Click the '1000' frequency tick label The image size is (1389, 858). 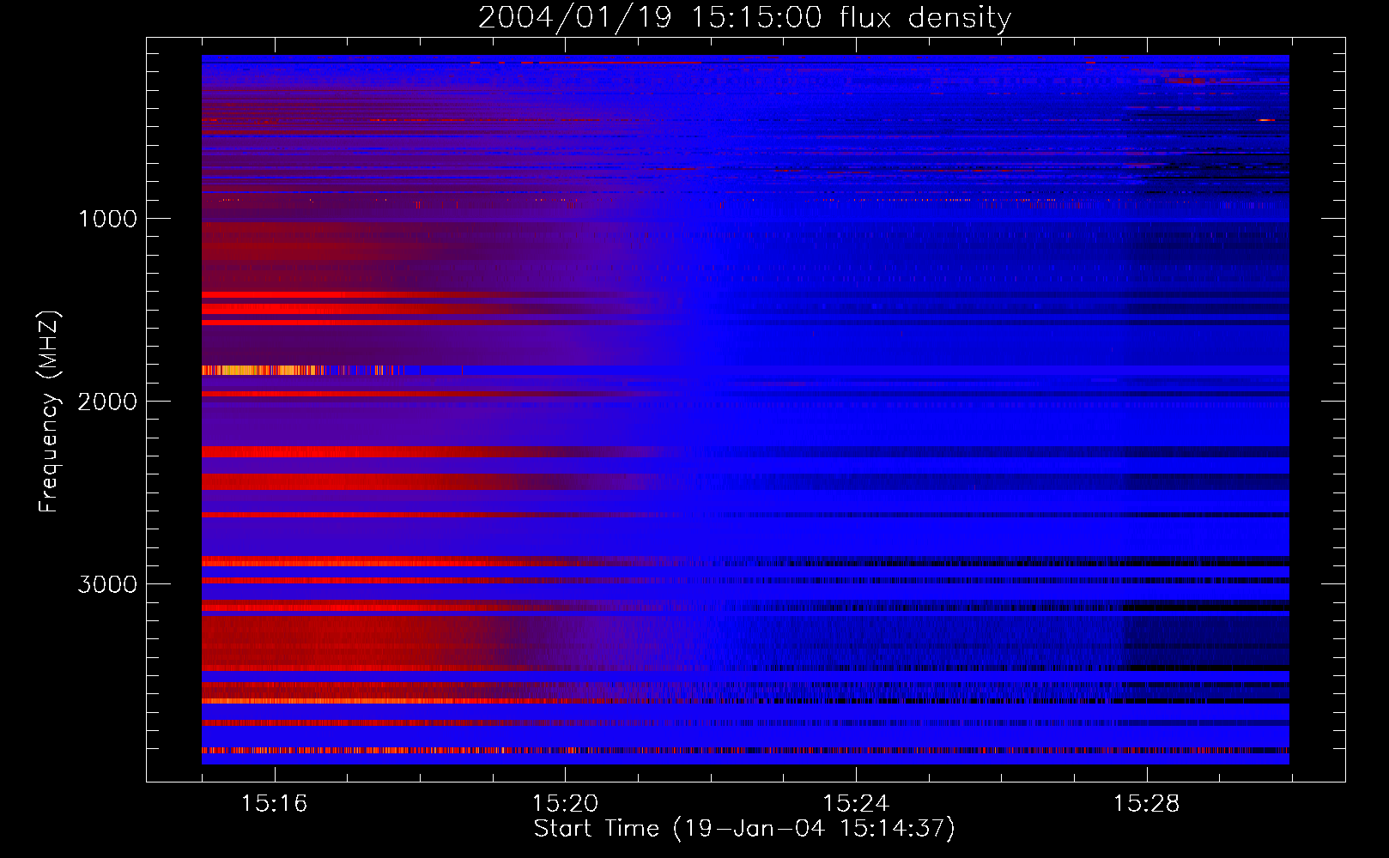107,219
